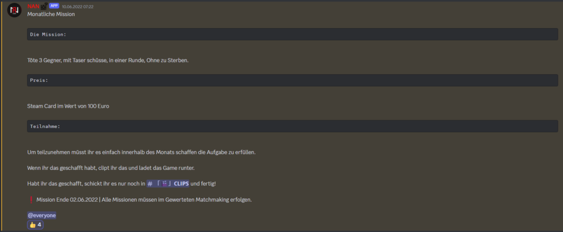Click the @everyone mention
The width and height of the screenshot is (563, 232).
pos(42,215)
